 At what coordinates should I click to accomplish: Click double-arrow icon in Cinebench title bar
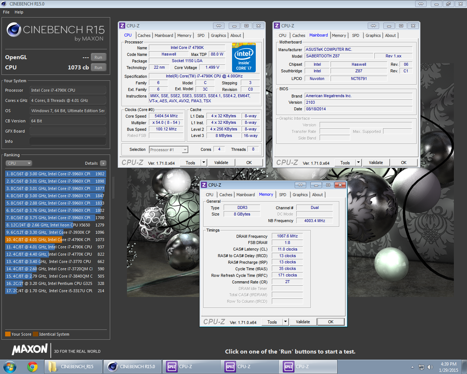pyautogui.click(x=421, y=4)
